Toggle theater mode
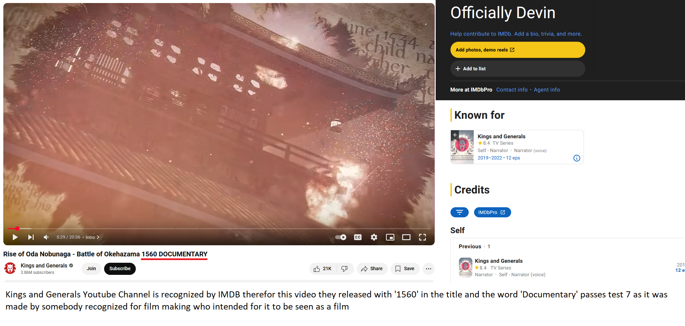The image size is (685, 326). click(x=406, y=237)
